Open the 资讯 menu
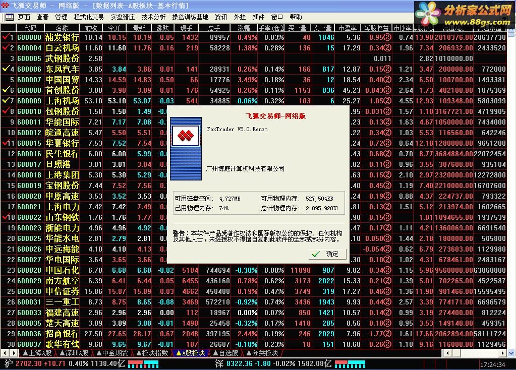This screenshot has height=370, width=516. (221, 17)
